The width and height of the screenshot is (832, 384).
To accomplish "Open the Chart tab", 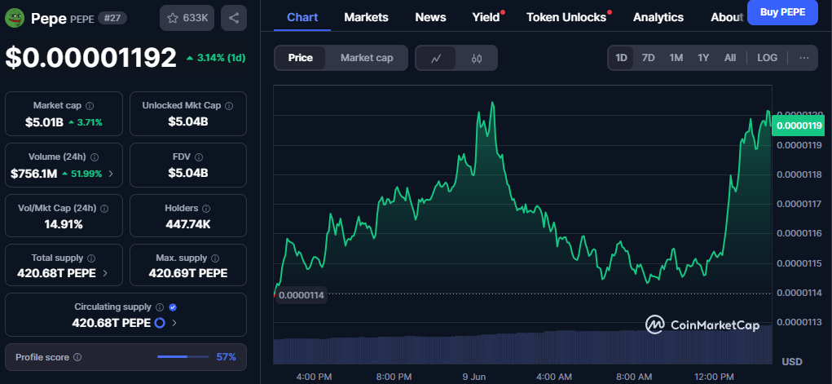I will tap(302, 17).
